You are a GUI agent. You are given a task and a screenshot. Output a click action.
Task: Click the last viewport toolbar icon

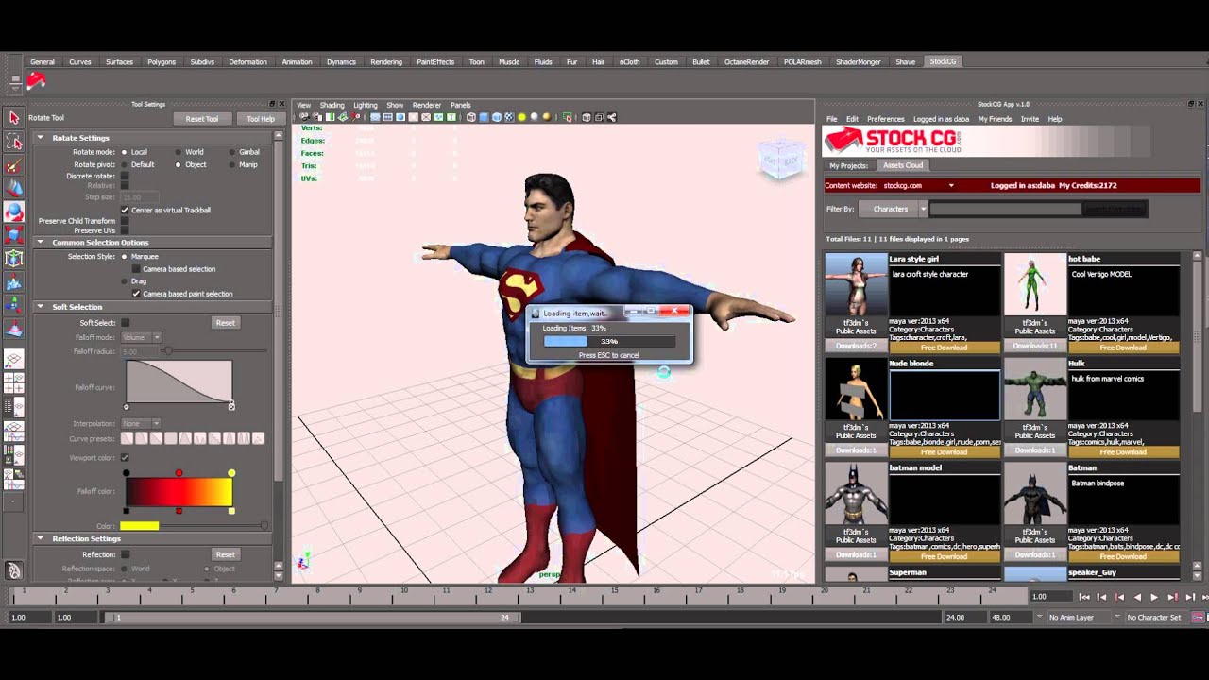612,117
